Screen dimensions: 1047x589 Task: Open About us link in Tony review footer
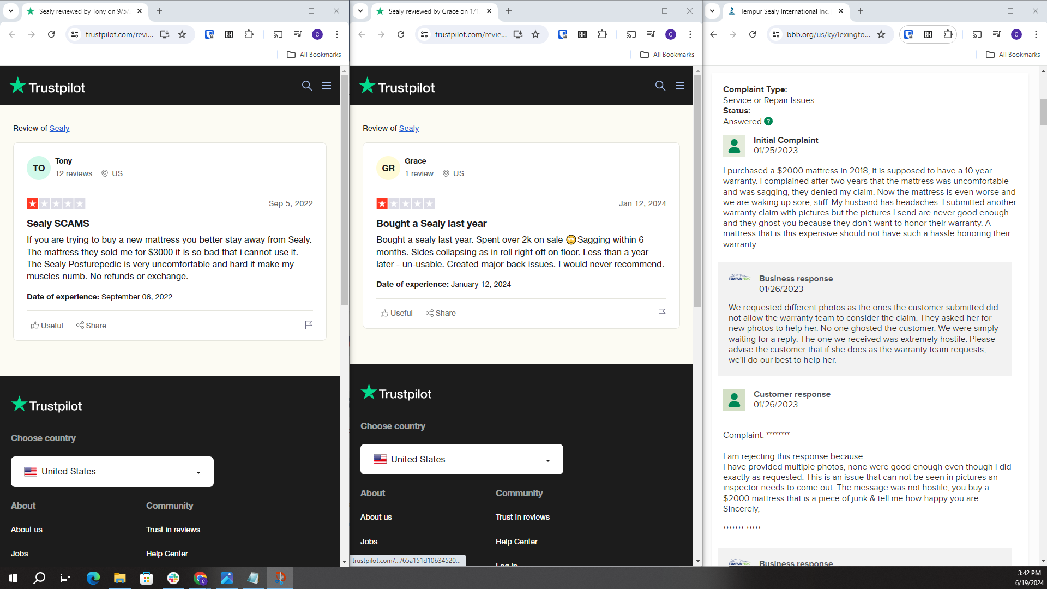tap(27, 530)
